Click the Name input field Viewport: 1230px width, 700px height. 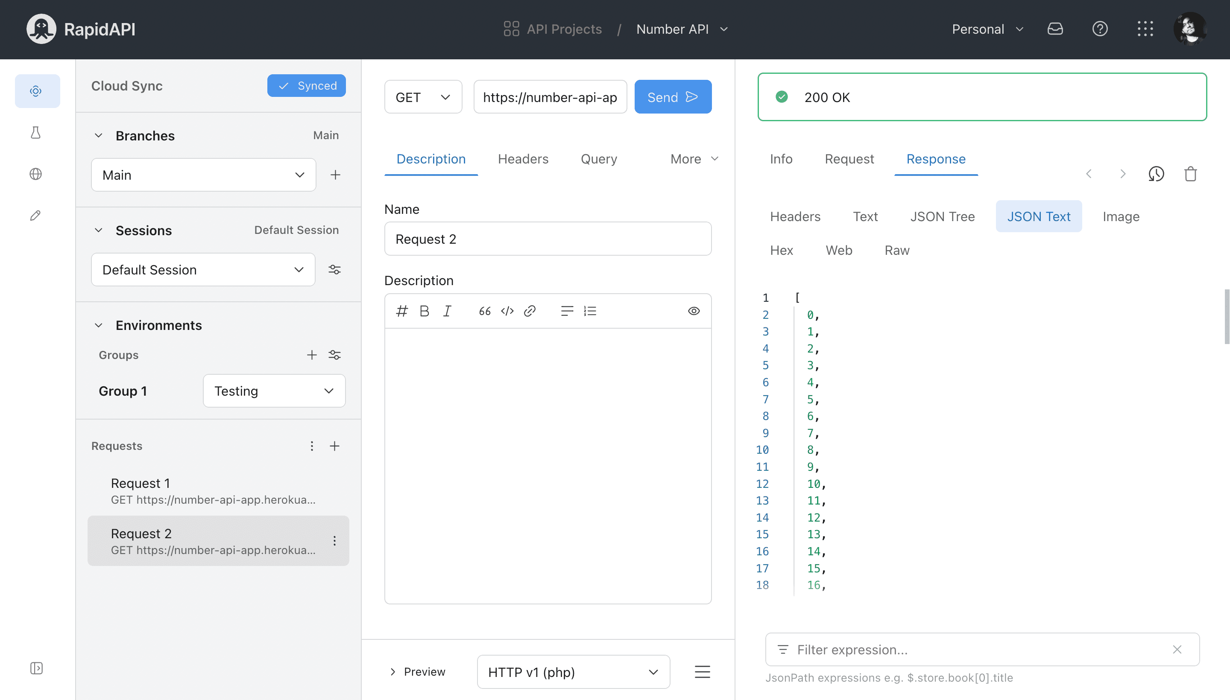point(548,239)
